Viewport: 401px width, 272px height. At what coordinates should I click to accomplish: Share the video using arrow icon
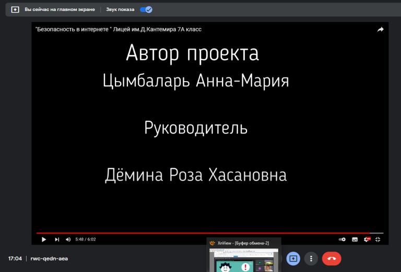[380, 29]
